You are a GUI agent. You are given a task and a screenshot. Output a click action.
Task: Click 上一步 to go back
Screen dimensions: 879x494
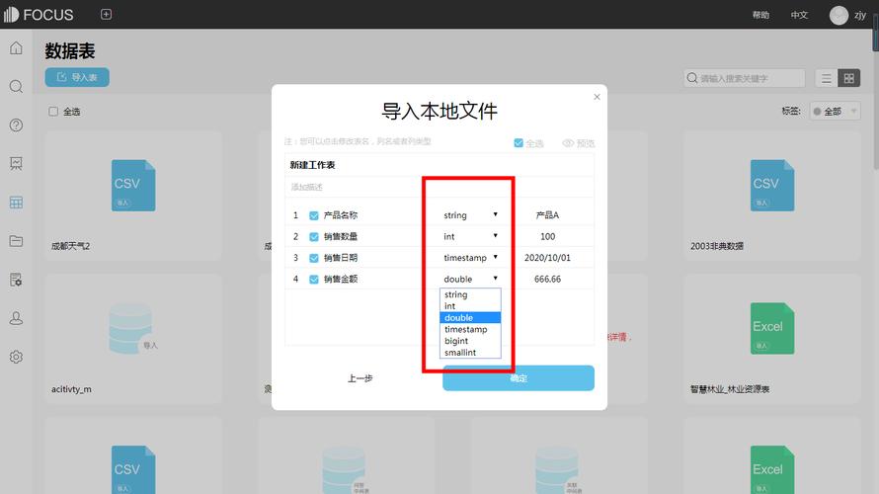tap(360, 378)
